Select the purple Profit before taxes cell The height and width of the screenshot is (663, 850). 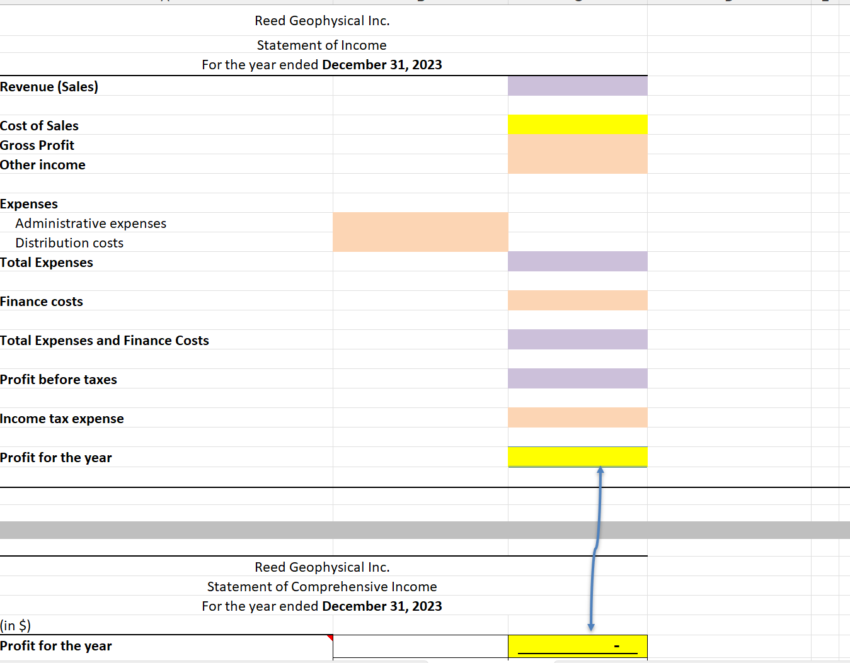pyautogui.click(x=577, y=378)
